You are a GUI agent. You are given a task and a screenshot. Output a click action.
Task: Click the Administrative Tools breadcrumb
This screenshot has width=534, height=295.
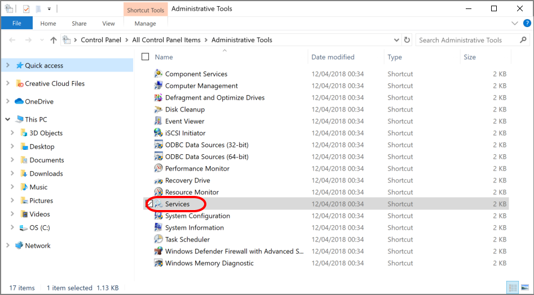pos(242,40)
